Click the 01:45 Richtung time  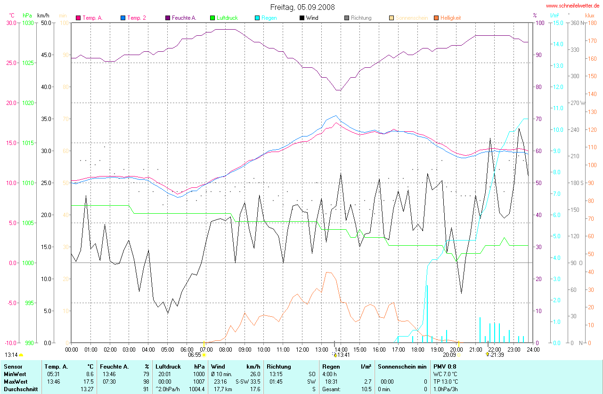click(x=276, y=382)
